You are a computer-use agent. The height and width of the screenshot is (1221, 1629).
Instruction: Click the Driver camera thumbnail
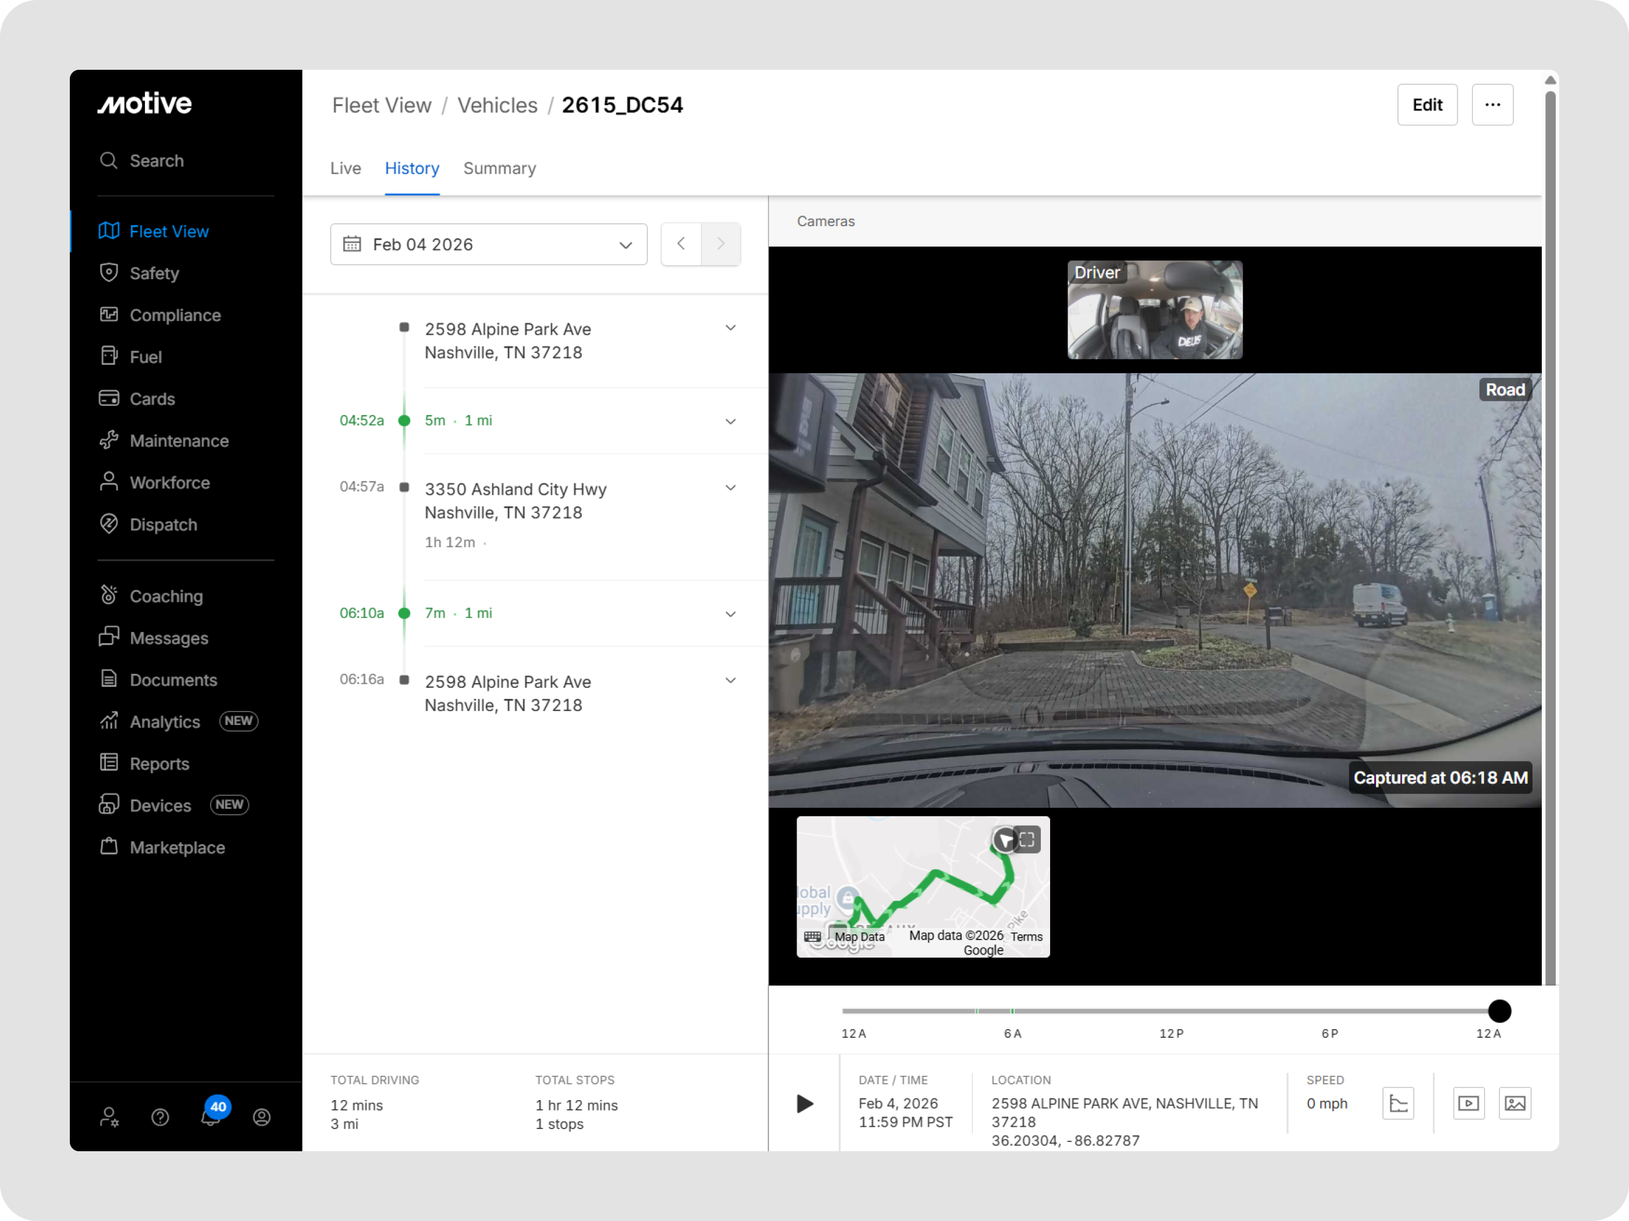[1154, 310]
